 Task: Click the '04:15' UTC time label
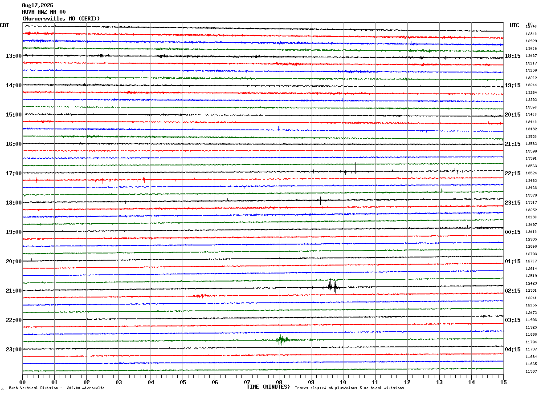[x=513, y=350]
